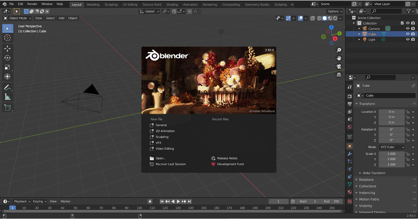Click the Scale Z value field
The image size is (418, 219).
pos(392,165)
